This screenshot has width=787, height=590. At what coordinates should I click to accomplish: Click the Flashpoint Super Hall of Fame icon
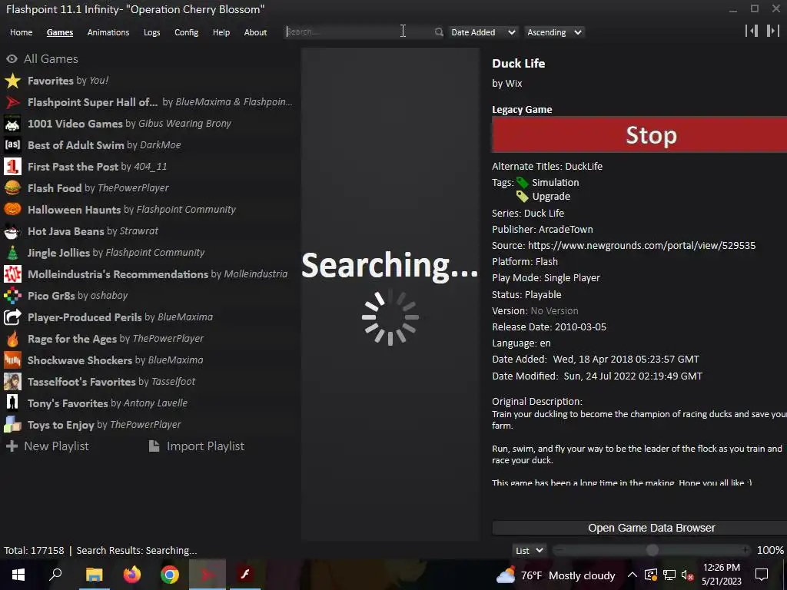pos(12,102)
